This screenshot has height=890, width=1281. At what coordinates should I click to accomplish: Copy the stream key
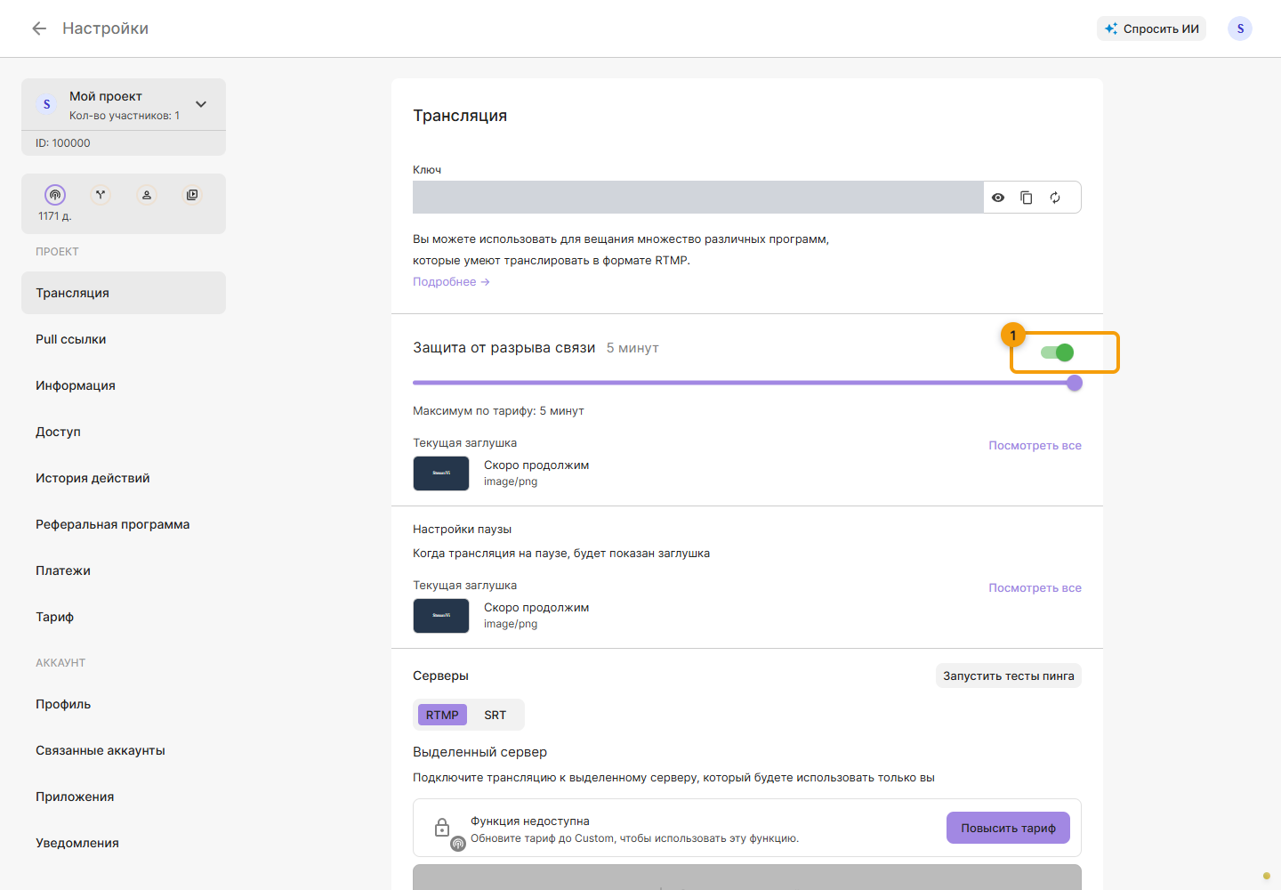[1027, 198]
